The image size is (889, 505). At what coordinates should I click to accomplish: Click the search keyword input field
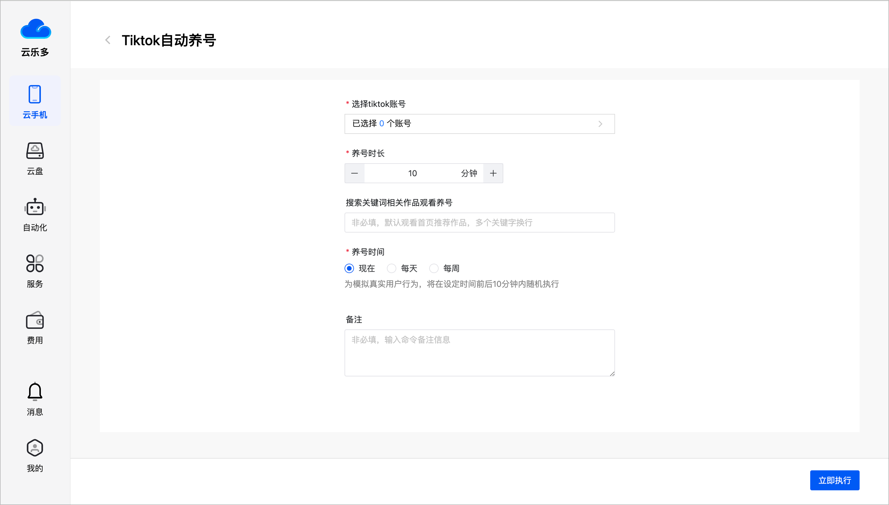[479, 223]
